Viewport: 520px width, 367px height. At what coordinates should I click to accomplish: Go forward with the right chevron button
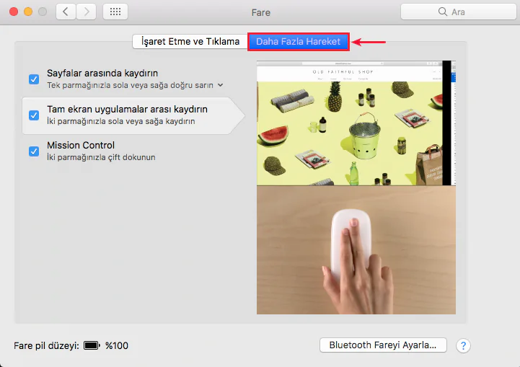click(87, 12)
